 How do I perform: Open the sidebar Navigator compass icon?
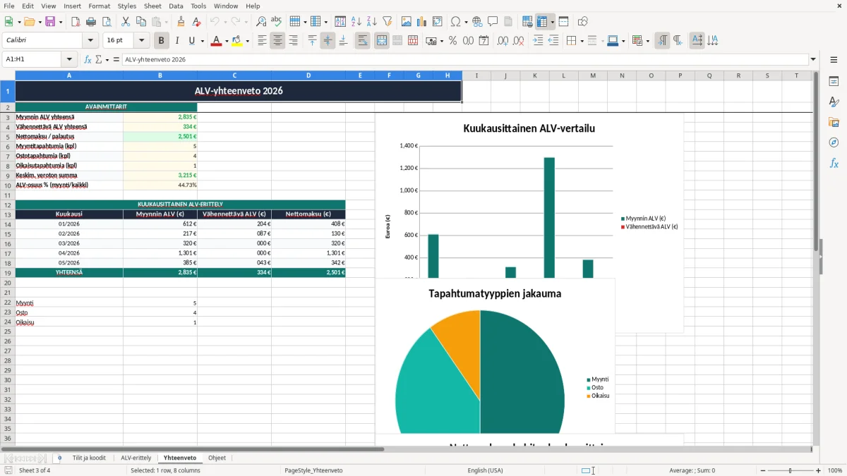point(834,142)
